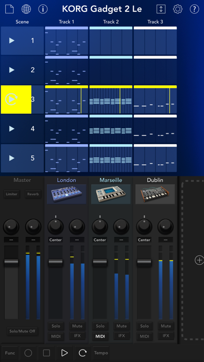
Task: Open Dublin IFX effects
Action: point(166,335)
